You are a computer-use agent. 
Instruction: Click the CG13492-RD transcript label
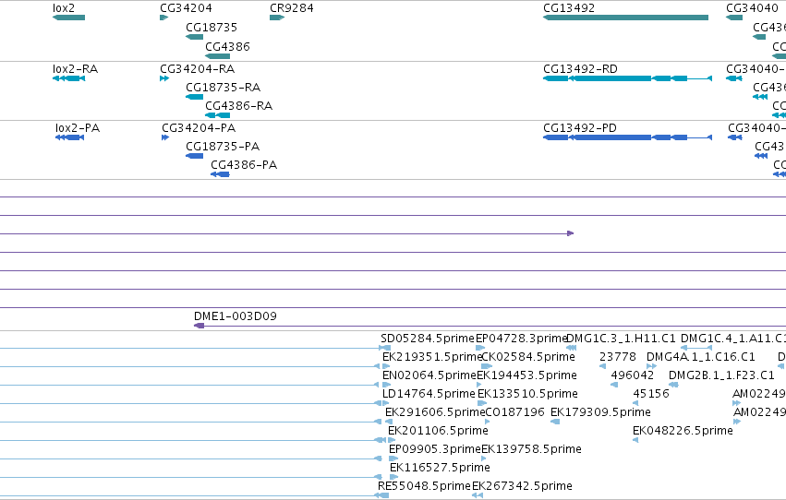580,69
